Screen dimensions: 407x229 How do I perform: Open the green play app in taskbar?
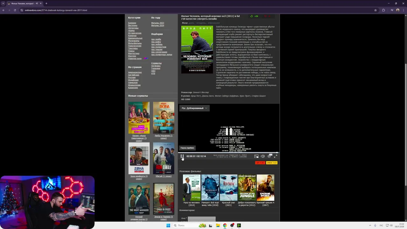pyautogui.click(x=239, y=226)
